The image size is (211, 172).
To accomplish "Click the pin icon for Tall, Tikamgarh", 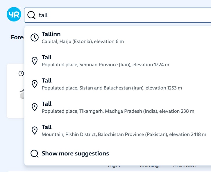I will [x=35, y=107].
